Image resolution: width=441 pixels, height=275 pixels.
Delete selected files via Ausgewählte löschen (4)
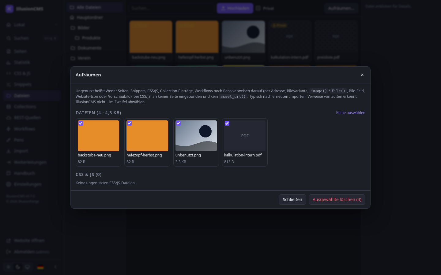click(337, 200)
